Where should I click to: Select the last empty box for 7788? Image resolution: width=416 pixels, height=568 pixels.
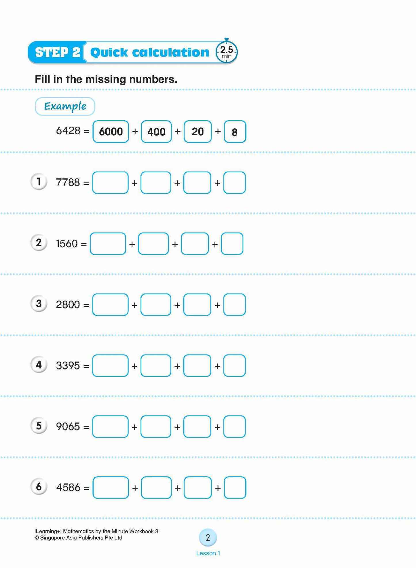pos(234,183)
